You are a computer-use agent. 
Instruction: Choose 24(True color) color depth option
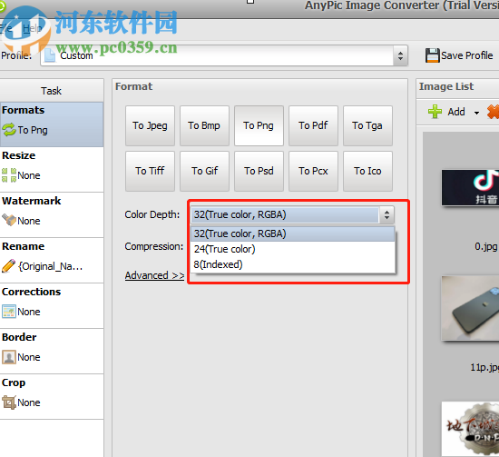(x=293, y=249)
